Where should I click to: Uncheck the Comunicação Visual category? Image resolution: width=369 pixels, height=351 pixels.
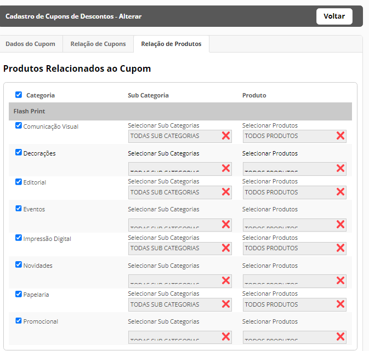click(x=19, y=125)
